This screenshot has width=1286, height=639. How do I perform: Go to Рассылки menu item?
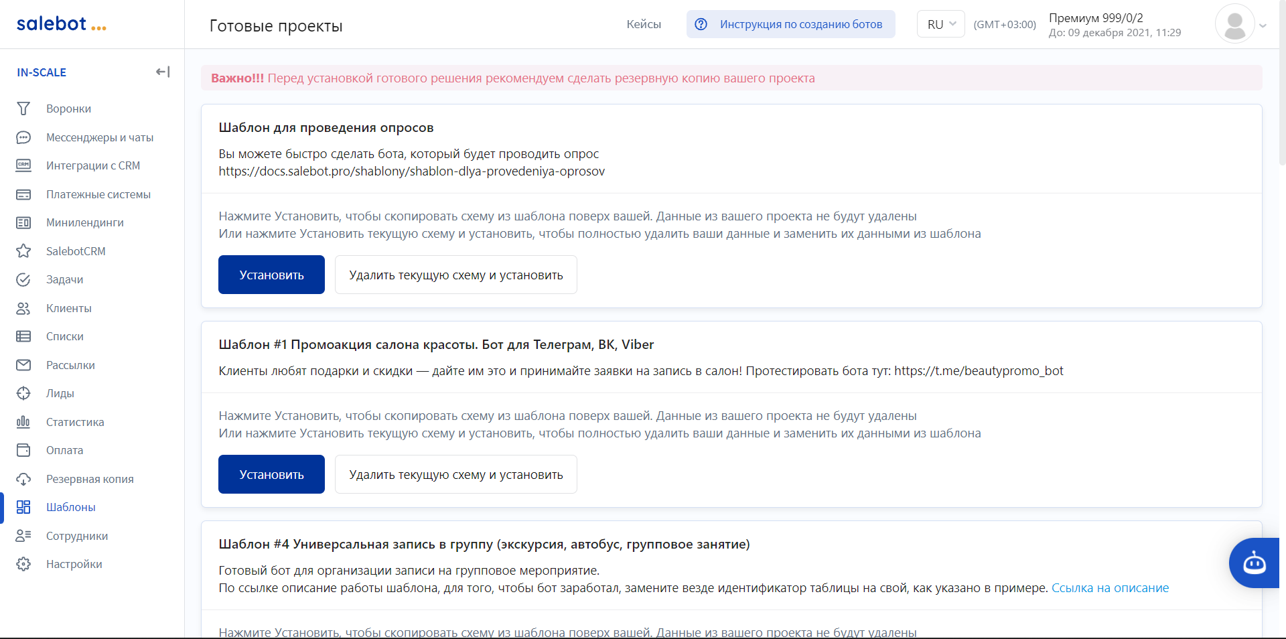pos(70,365)
